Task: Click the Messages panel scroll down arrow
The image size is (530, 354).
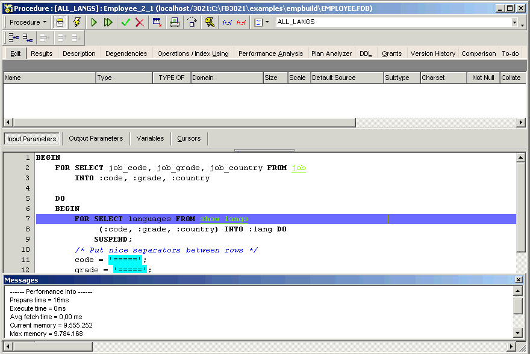Action: point(518,333)
